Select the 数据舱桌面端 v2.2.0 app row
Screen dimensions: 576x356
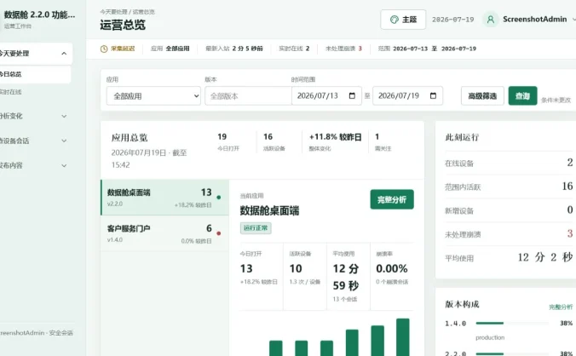point(164,198)
